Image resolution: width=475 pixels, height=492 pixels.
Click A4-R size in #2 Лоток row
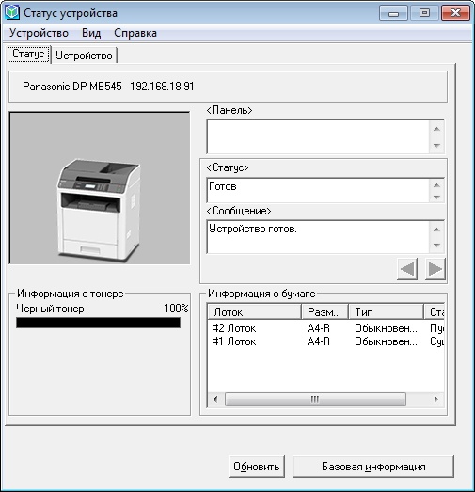(319, 328)
